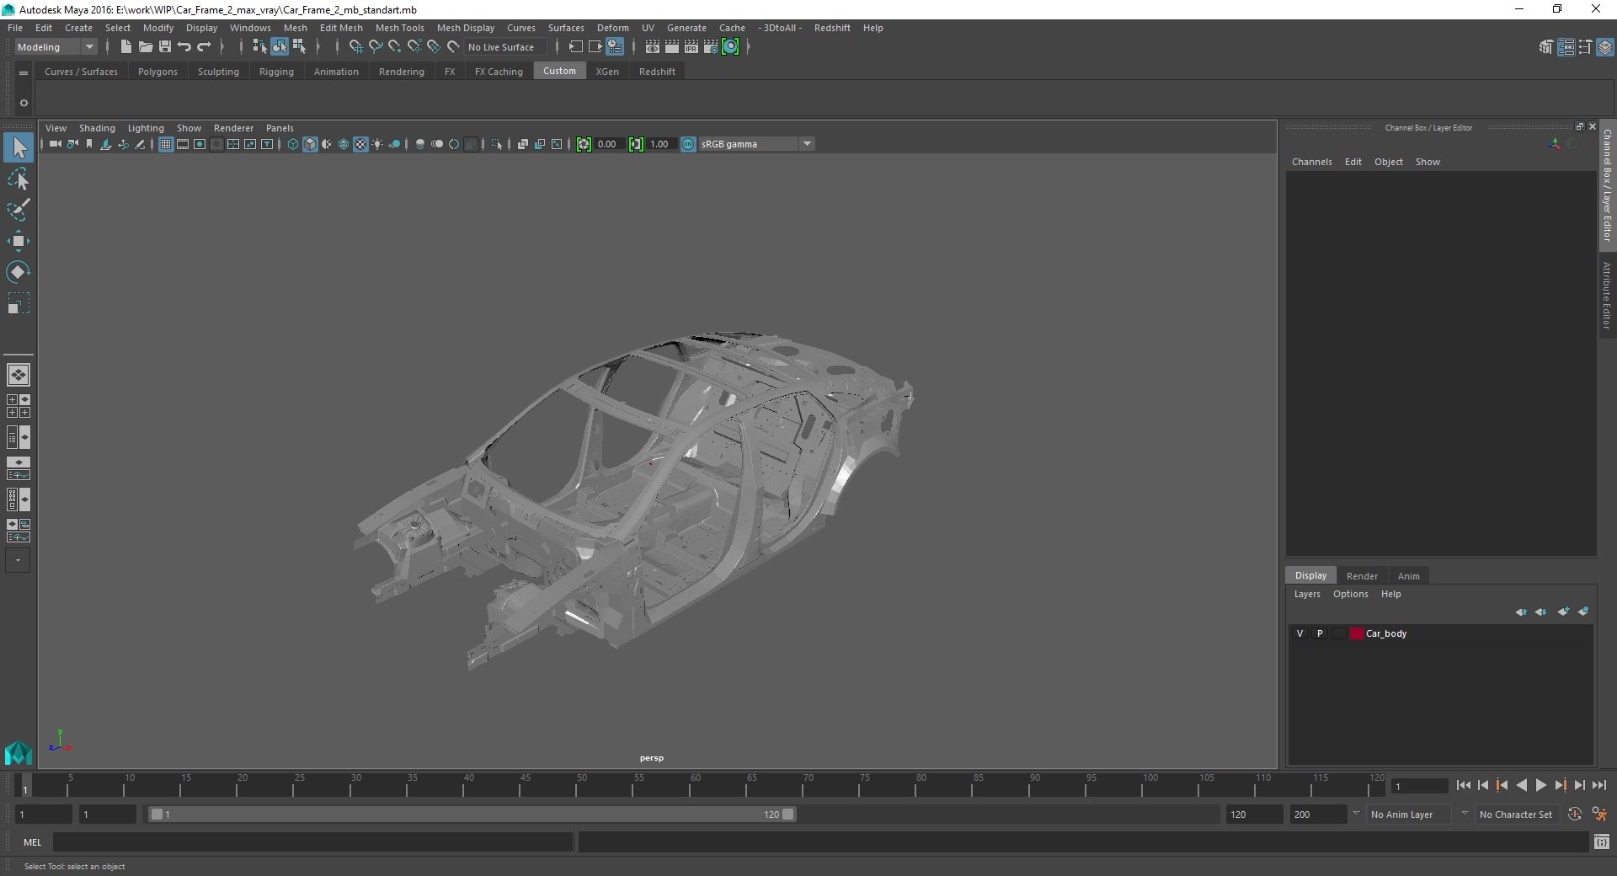Open the No Character Set dropdown
Screen dimensions: 1617x876
click(x=1518, y=815)
